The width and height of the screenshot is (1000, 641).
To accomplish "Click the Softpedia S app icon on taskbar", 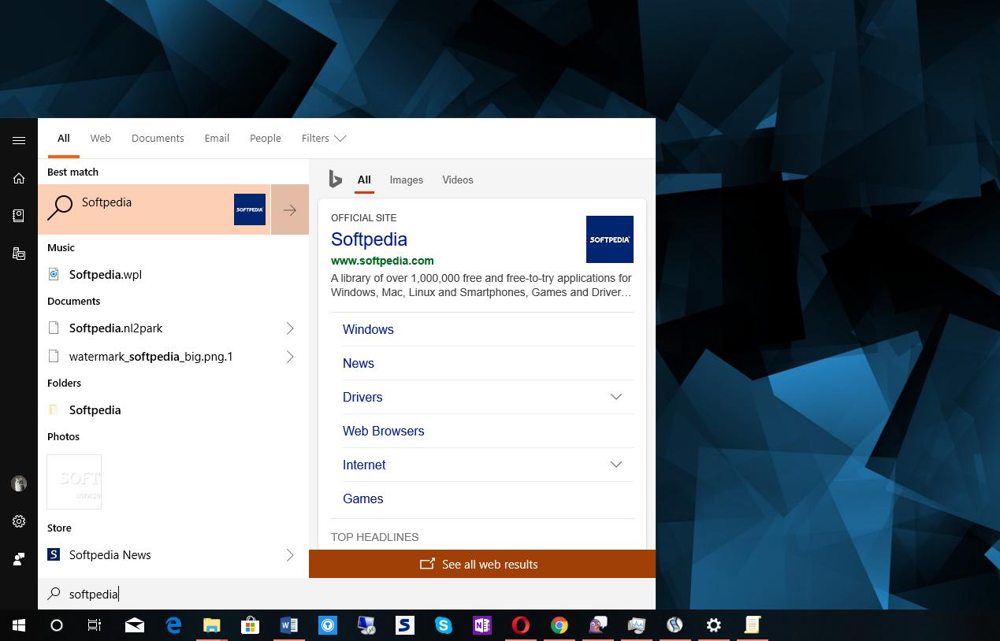I will [x=405, y=625].
